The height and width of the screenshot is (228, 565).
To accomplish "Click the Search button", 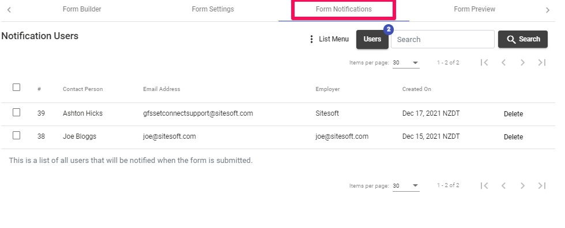I will [523, 39].
